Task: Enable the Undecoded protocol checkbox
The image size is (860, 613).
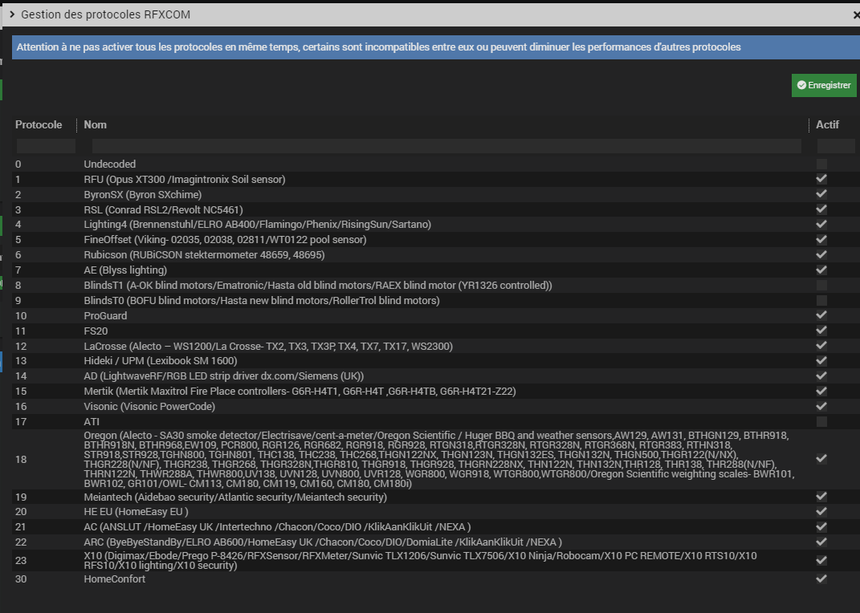Action: [821, 164]
